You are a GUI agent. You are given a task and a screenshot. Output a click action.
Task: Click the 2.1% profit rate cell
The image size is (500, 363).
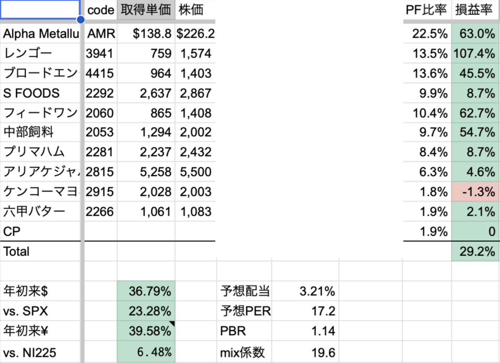tap(475, 211)
